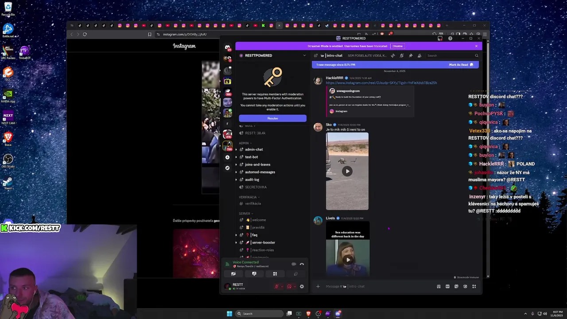Image resolution: width=567 pixels, height=319 pixels.
Task: Open audio output options dropdown
Action: 295,286
